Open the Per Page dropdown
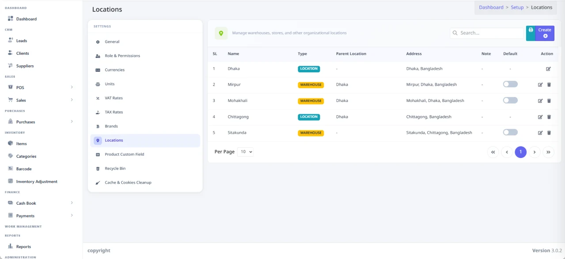Screen dimensions: 565x259 246,152
